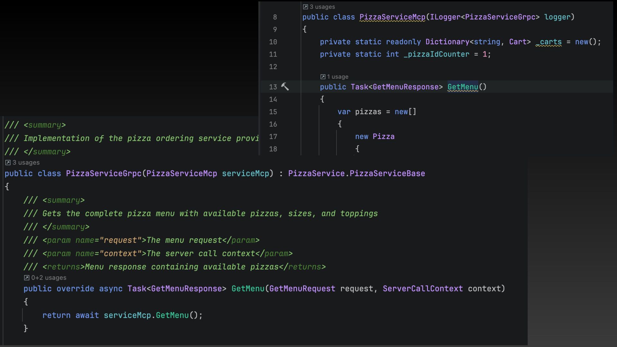Viewport: 617px width, 347px height.
Task: Open the '1 usage' hint above GetMenu
Action: [x=337, y=77]
